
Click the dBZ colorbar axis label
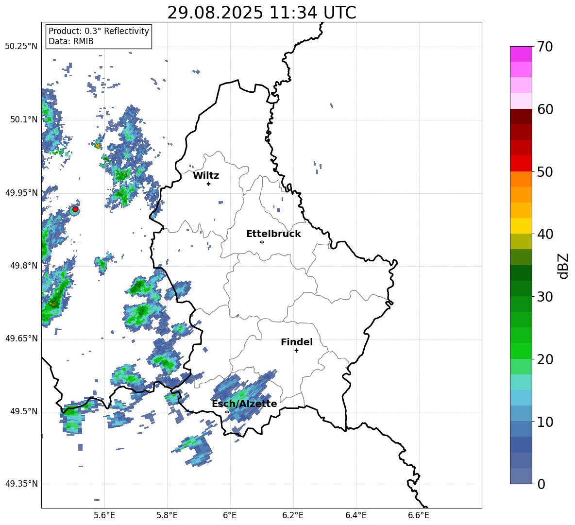[x=563, y=266]
